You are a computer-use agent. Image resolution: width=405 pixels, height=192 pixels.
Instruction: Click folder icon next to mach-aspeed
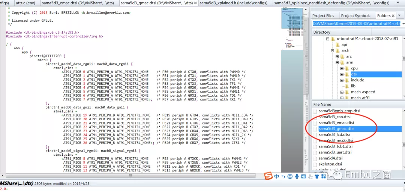pyautogui.click(x=347, y=92)
